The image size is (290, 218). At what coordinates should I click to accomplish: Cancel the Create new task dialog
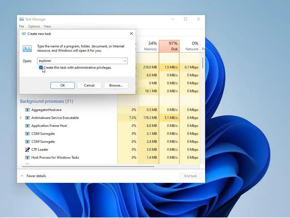(x=89, y=85)
